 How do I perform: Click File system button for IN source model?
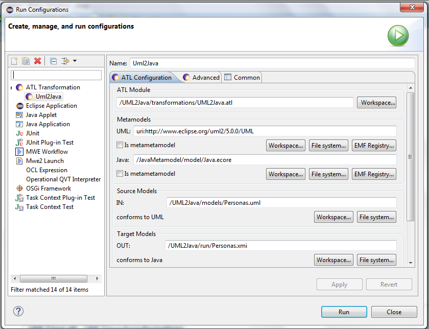pos(376,217)
